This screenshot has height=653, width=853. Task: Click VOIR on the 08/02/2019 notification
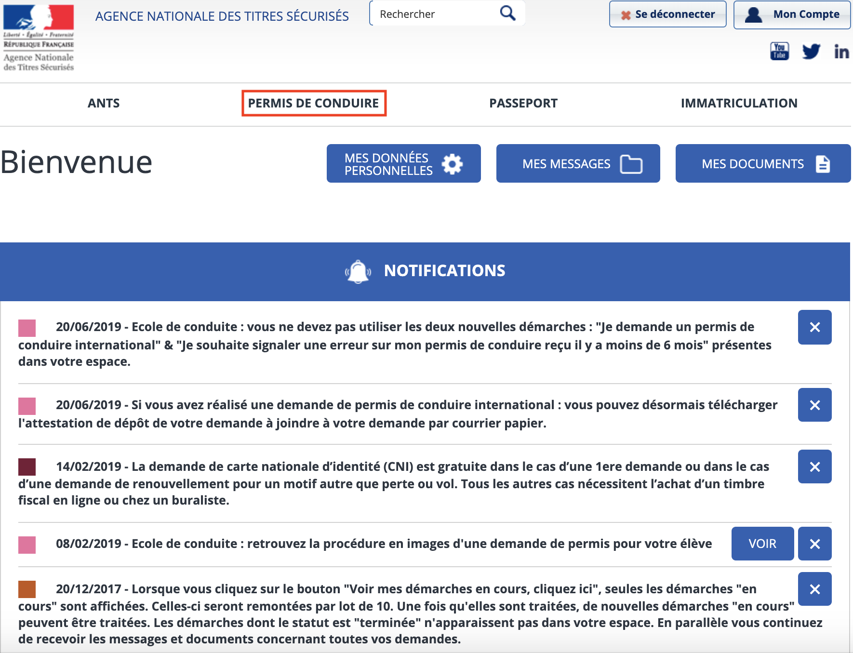click(762, 544)
